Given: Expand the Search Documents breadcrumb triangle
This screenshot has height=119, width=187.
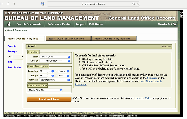Looking at the screenshot, I should click(x=5, y=30).
